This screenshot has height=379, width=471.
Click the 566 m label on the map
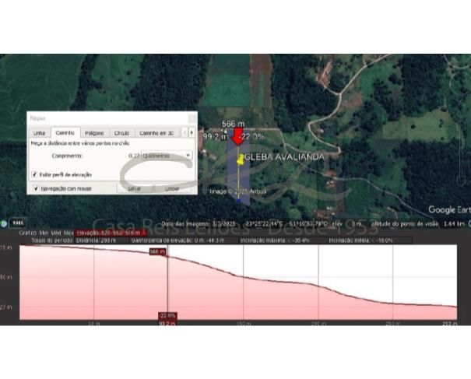[233, 124]
